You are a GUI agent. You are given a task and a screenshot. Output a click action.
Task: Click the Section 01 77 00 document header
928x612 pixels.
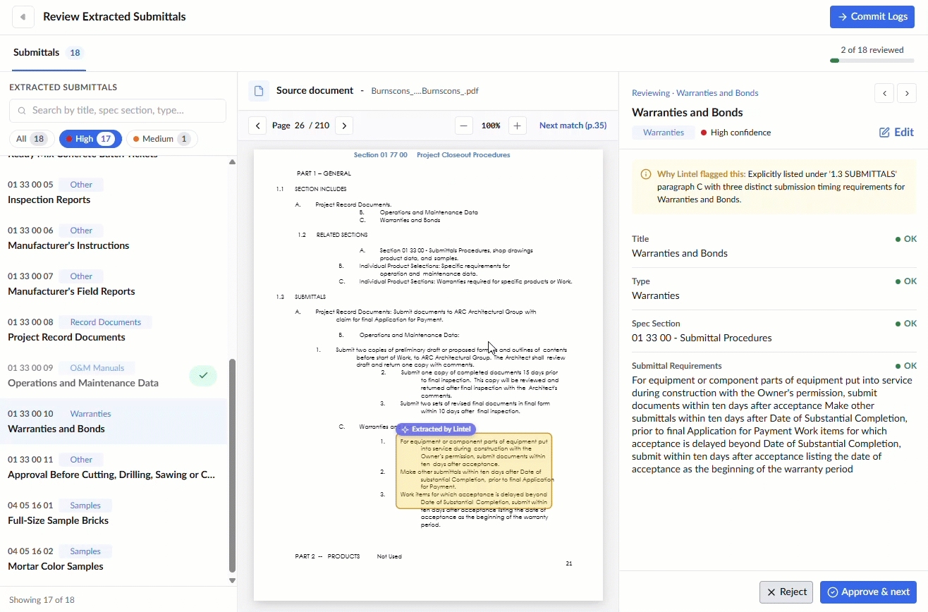click(432, 155)
